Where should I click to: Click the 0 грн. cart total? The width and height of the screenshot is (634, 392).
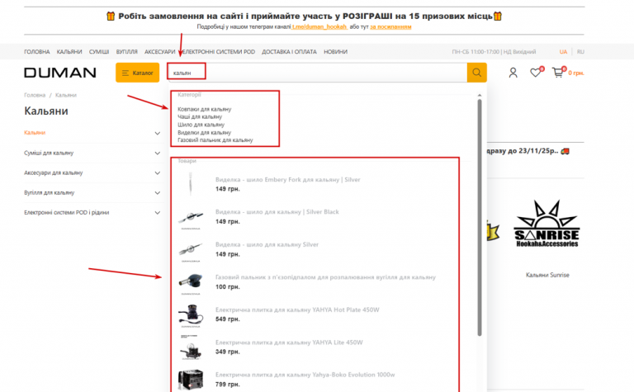tap(576, 73)
